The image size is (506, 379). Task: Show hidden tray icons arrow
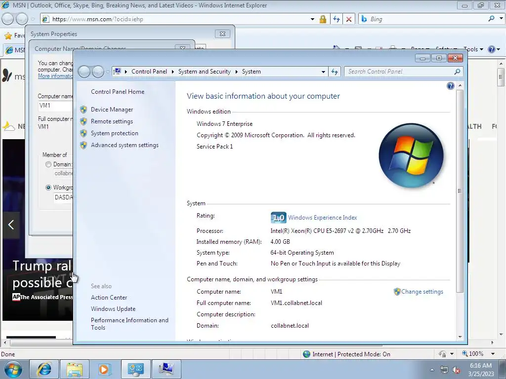point(432,370)
